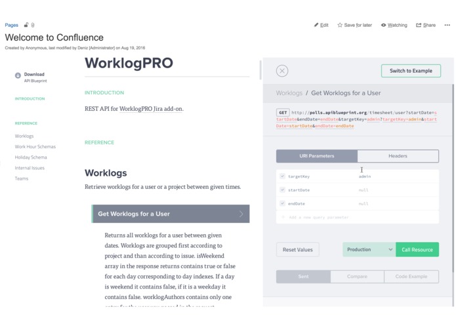Close the API console panel
This screenshot has height=324, width=456.
(282, 71)
